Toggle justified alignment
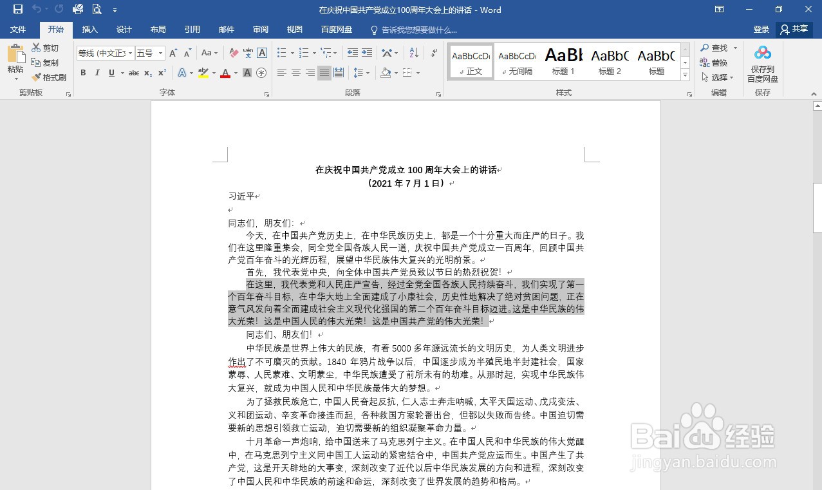The height and width of the screenshot is (490, 822). [324, 73]
